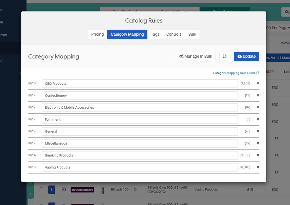Viewport: 290px width, 205px height.
Task: Click the Fulfilment name field
Action: pos(140,119)
